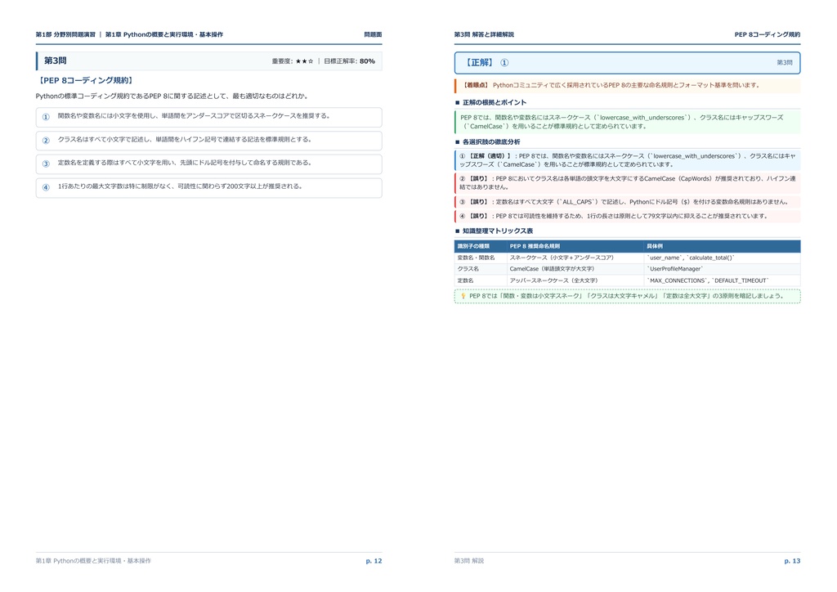The height and width of the screenshot is (592, 837).
Task: Click the 各選択肢の徹底分析 section heading
Action: point(491,142)
